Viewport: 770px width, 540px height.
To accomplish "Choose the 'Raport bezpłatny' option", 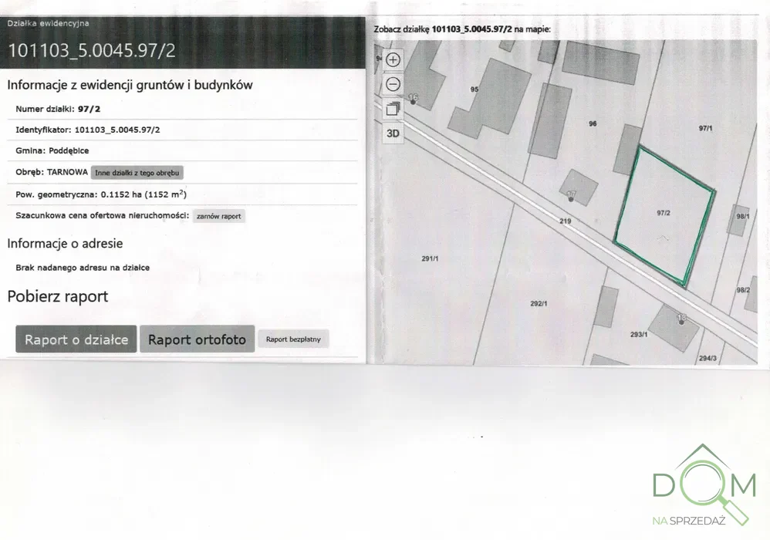I will tap(293, 339).
